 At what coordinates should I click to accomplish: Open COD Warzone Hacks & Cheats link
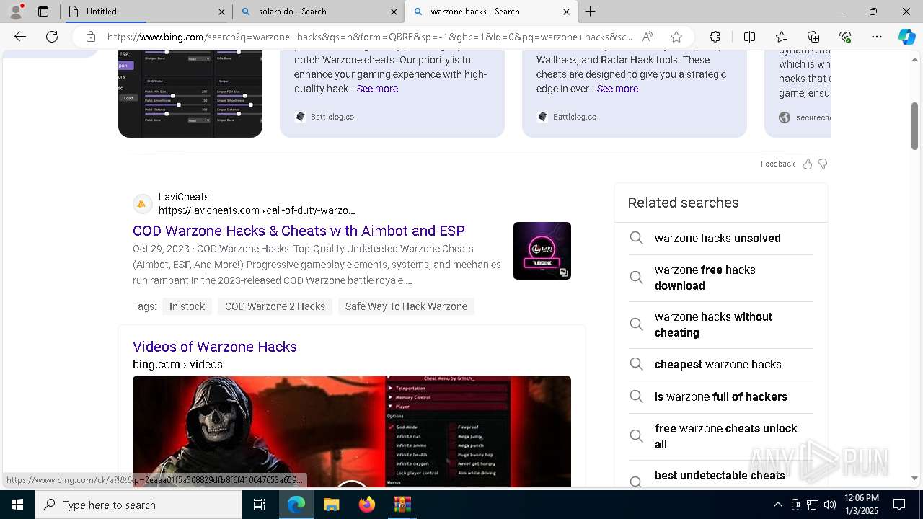coord(299,231)
